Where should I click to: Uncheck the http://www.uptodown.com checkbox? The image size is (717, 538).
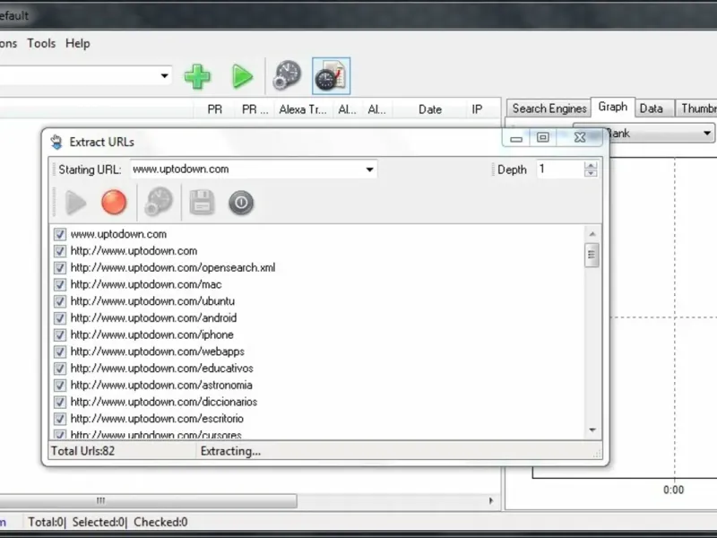pyautogui.click(x=59, y=251)
